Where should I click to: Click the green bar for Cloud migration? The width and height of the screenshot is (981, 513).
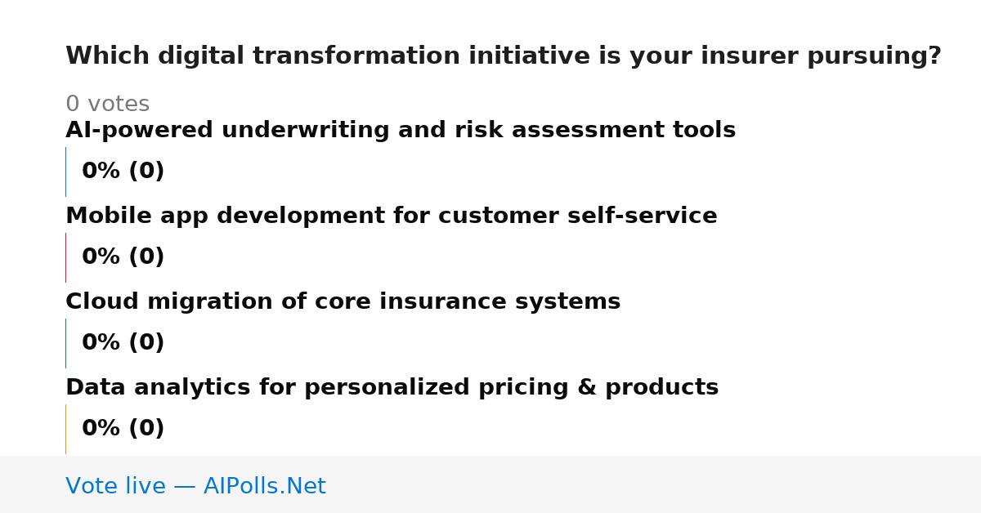coord(65,343)
